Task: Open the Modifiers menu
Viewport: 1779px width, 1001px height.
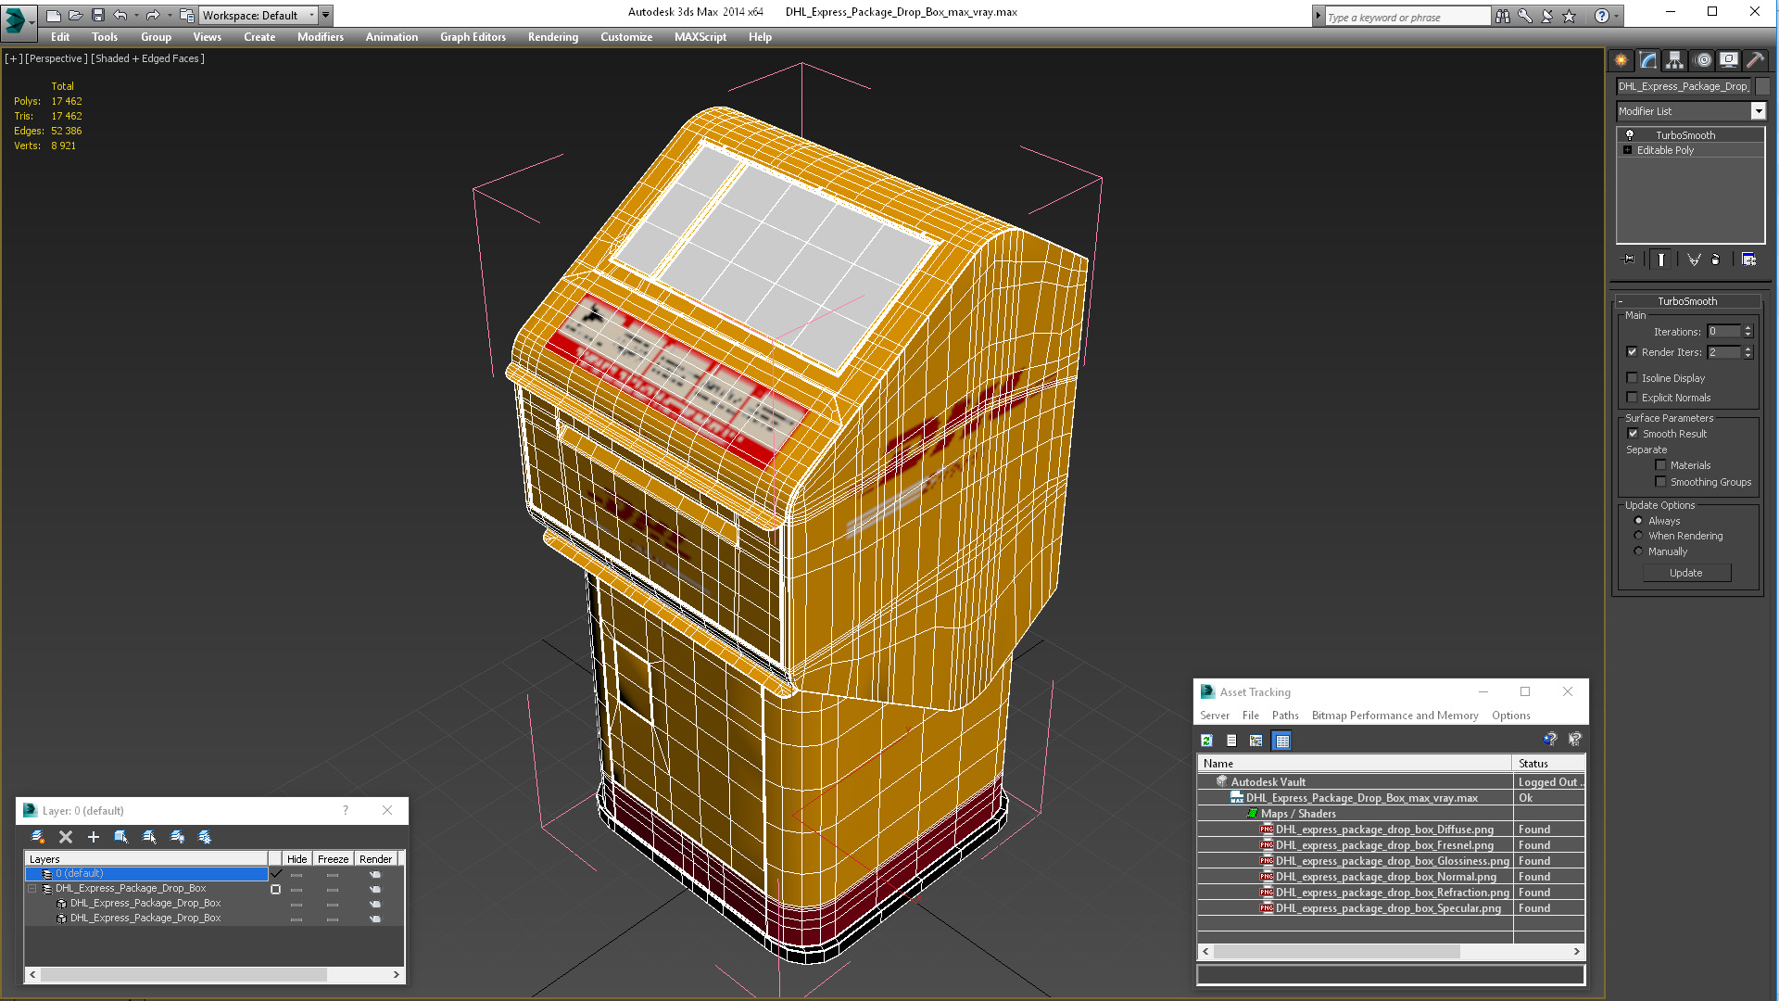Action: tap(321, 37)
